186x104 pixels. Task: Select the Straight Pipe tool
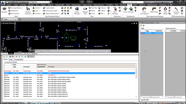pos(85,11)
